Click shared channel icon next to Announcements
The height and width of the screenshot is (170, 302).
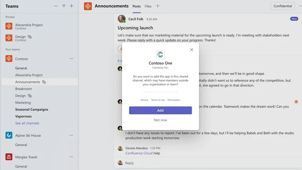44,82
